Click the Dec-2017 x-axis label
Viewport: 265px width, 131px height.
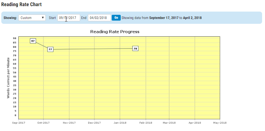tap(95, 123)
